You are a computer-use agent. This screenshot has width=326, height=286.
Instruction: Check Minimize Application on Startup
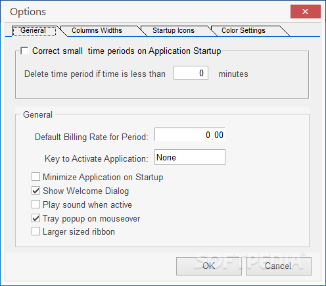point(35,177)
